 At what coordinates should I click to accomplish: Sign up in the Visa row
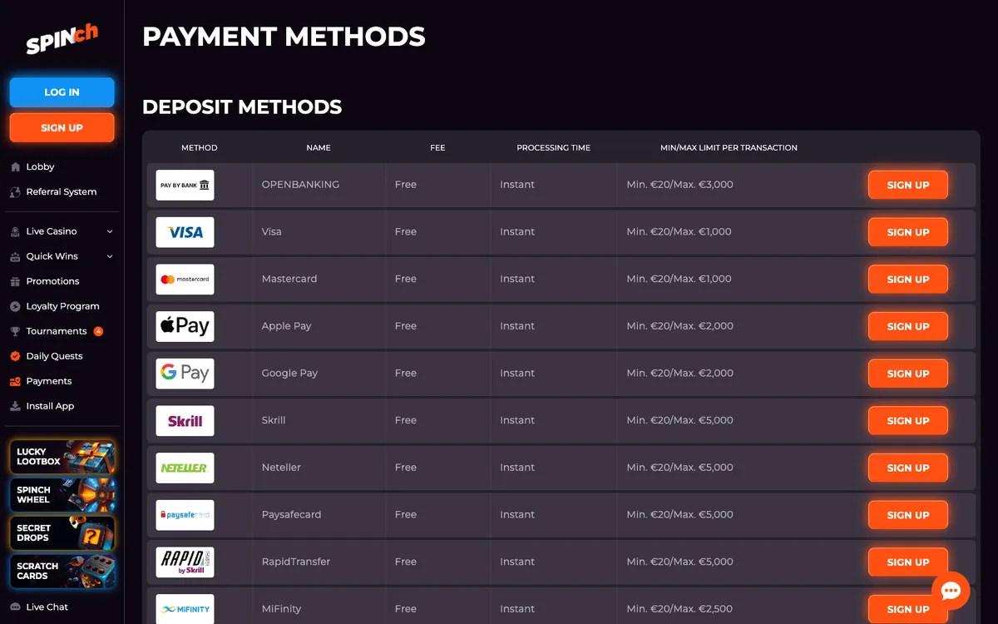908,232
